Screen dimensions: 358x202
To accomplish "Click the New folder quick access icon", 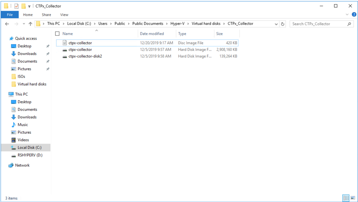I will point(24,6).
